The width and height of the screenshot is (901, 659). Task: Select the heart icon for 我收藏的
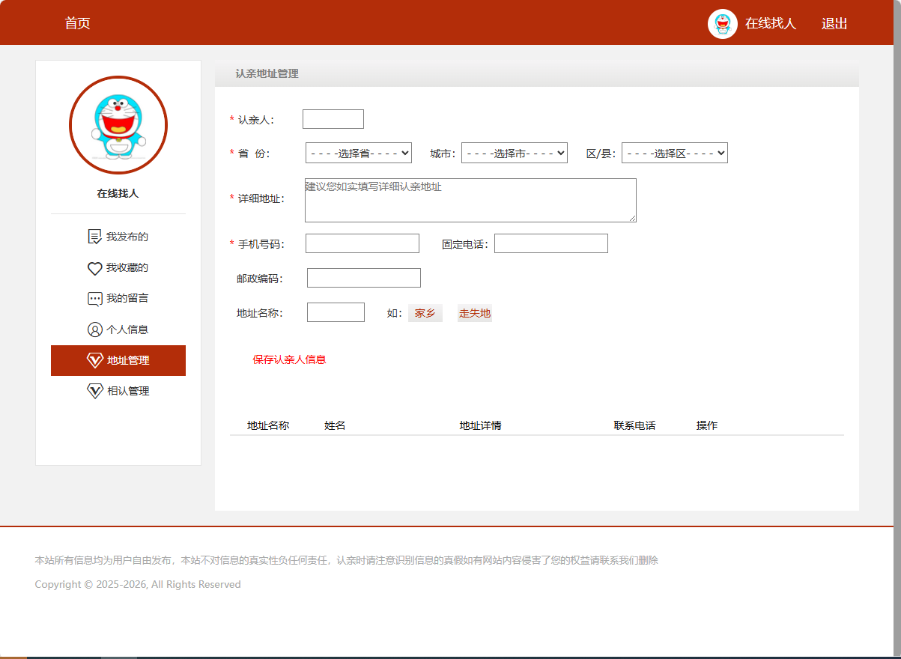(x=94, y=267)
